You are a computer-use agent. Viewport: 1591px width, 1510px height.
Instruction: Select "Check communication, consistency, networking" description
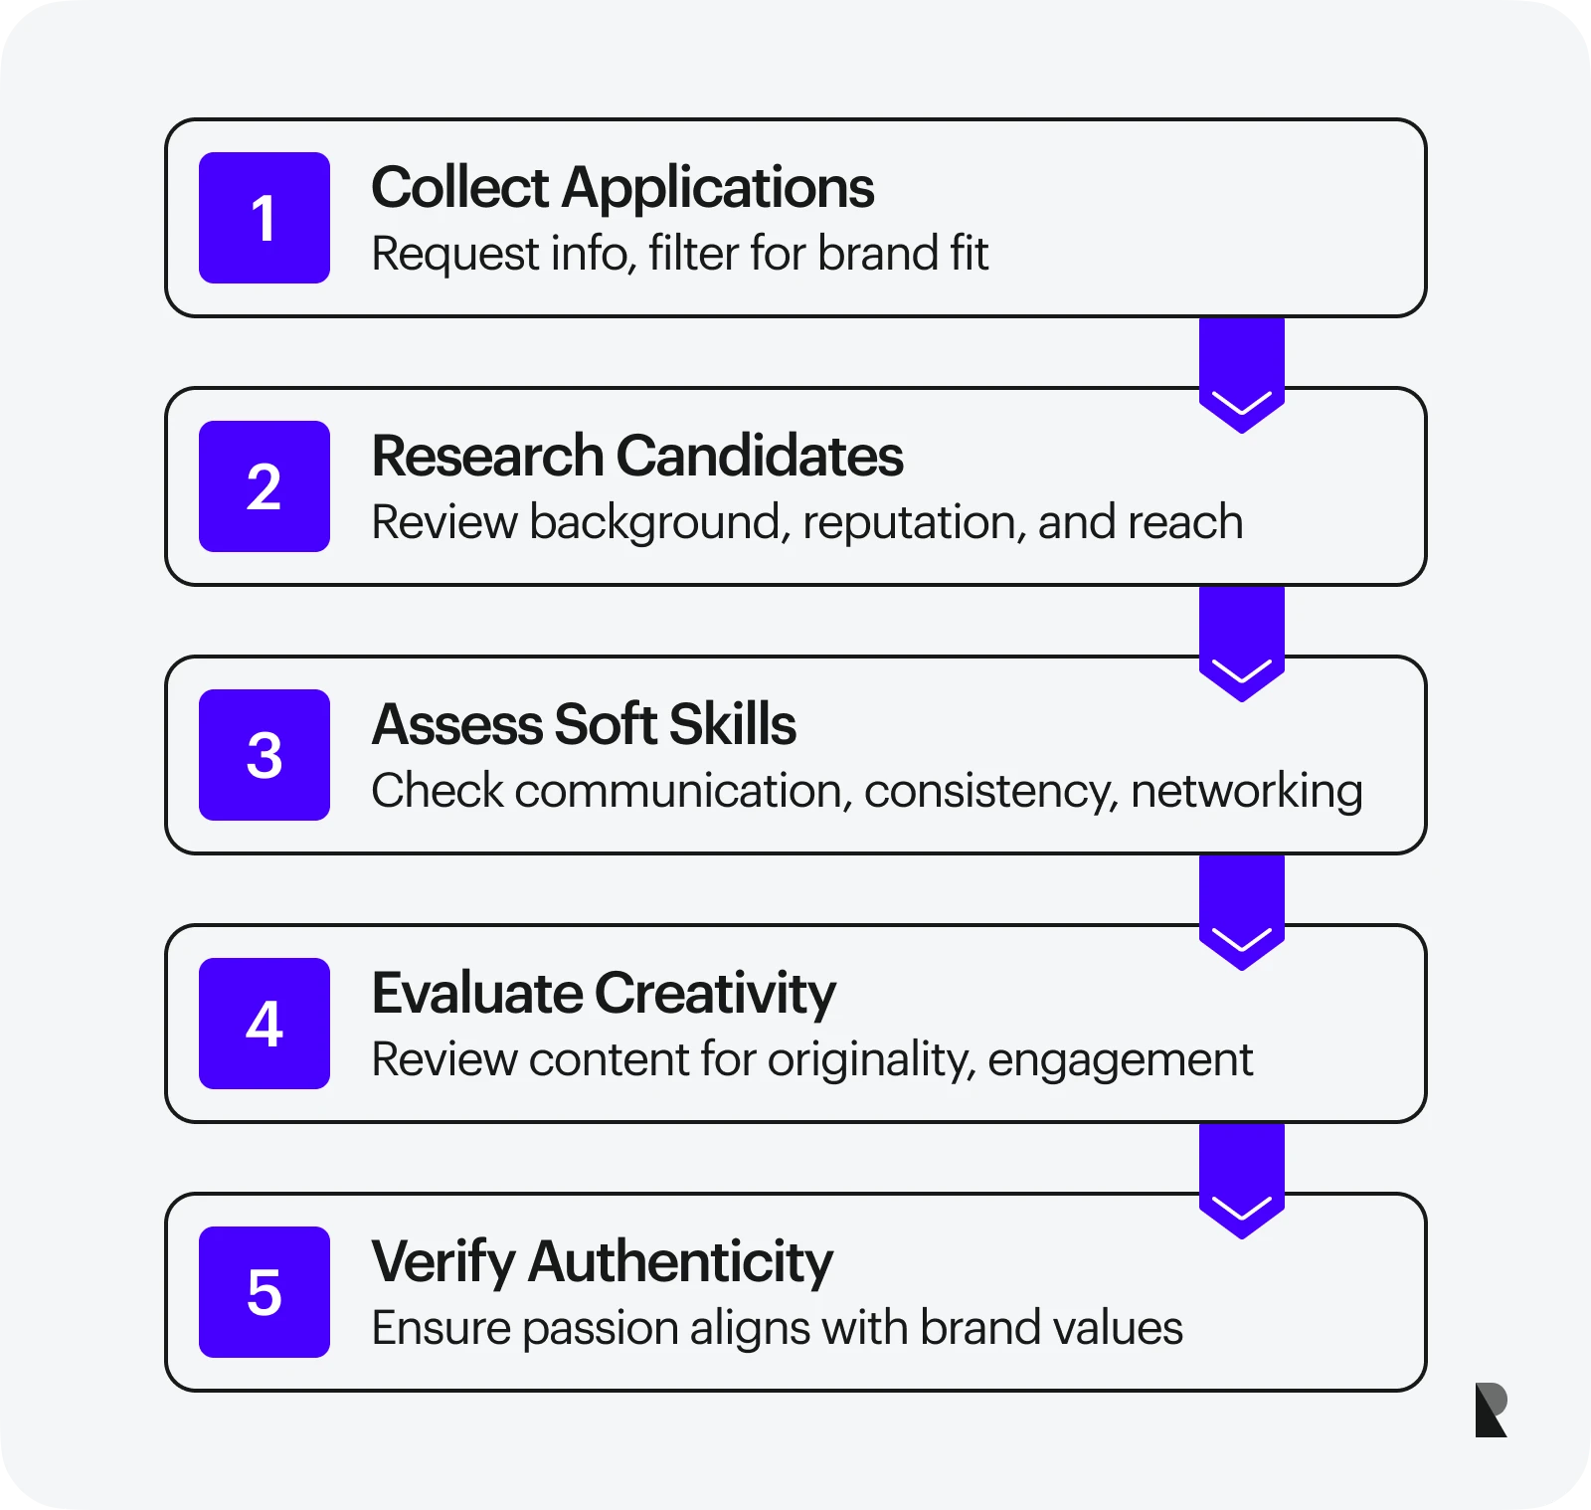(866, 791)
